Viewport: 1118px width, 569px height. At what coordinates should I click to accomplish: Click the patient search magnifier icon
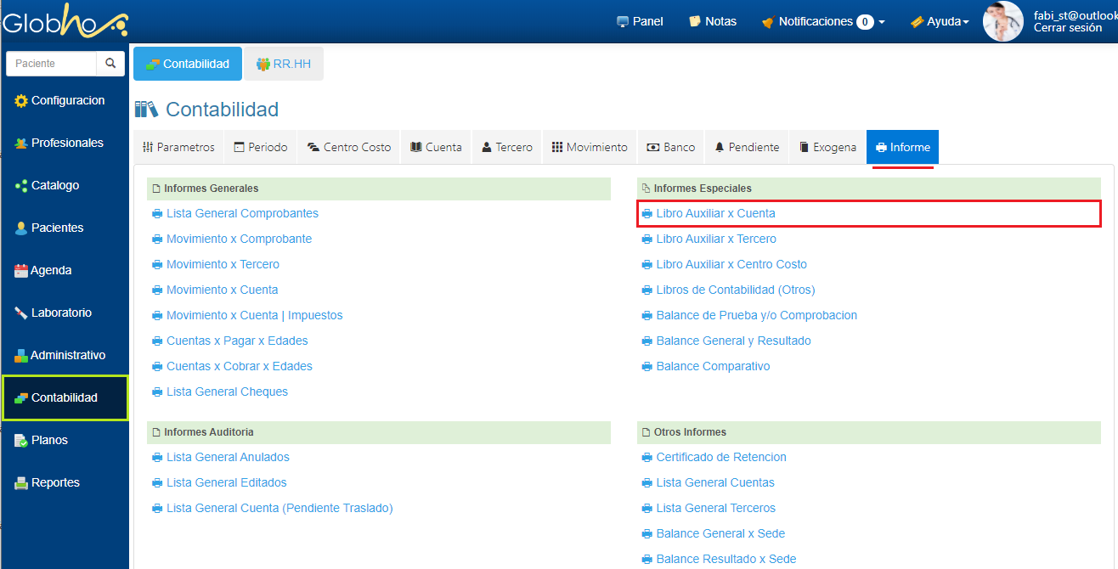pos(110,64)
